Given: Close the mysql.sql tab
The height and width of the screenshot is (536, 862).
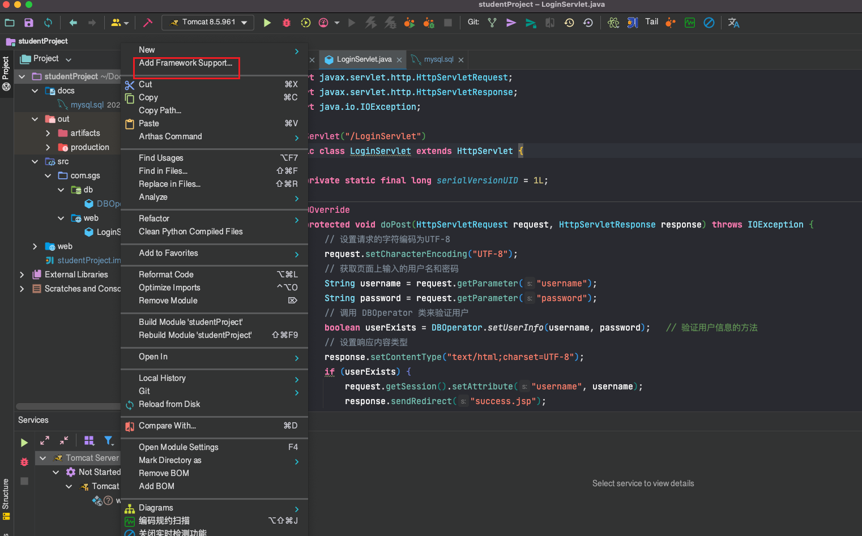Looking at the screenshot, I should (x=461, y=60).
